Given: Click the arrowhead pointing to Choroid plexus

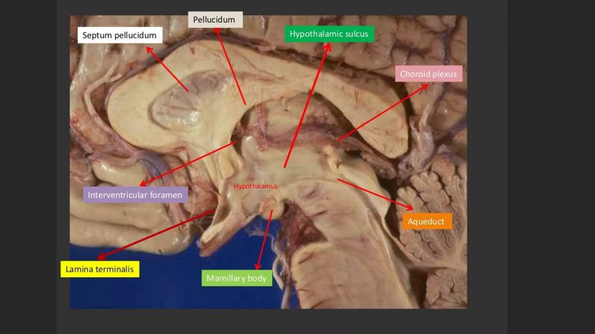Looking at the screenshot, I should point(425,86).
